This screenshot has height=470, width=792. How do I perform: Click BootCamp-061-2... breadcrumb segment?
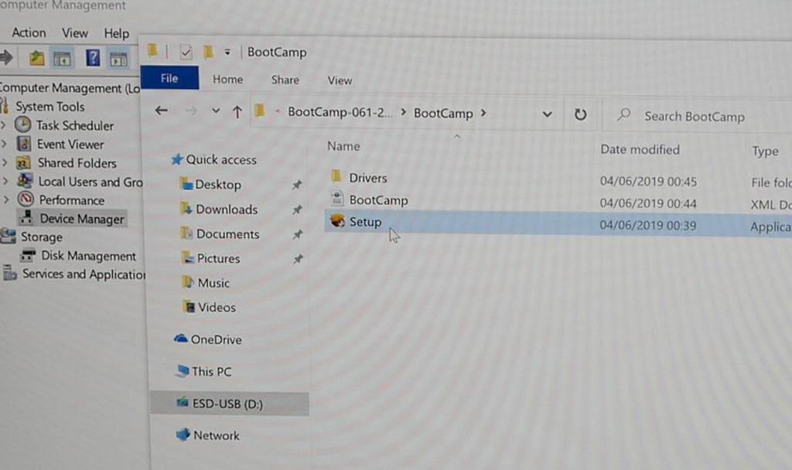tap(340, 112)
